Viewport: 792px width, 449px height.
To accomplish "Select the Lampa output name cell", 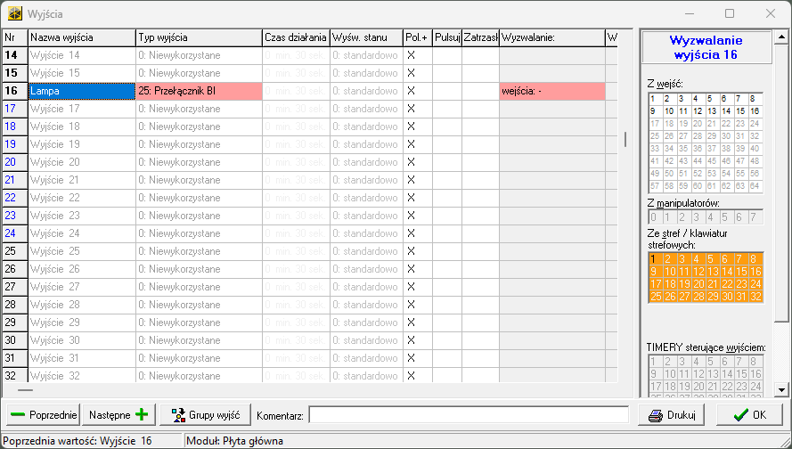I will (81, 91).
